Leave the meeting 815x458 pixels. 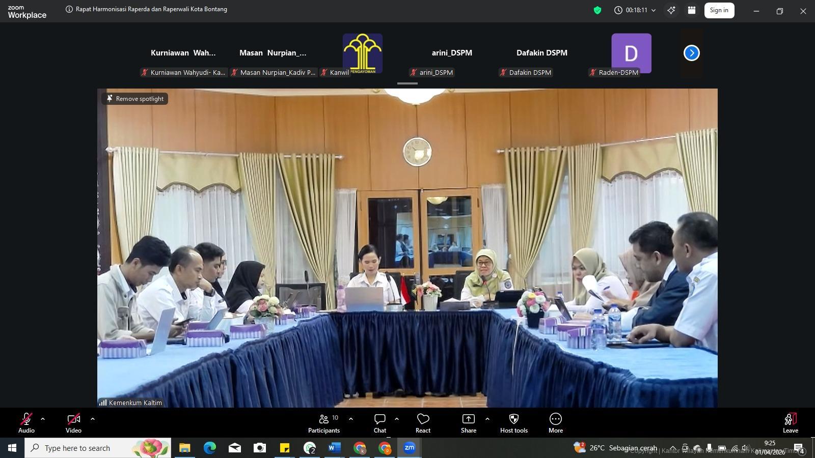pos(790,422)
